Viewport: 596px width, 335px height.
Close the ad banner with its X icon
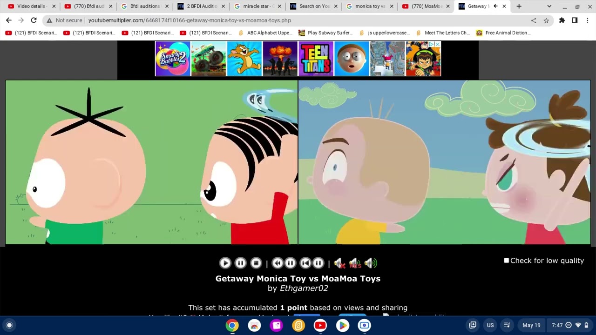pyautogui.click(x=437, y=44)
